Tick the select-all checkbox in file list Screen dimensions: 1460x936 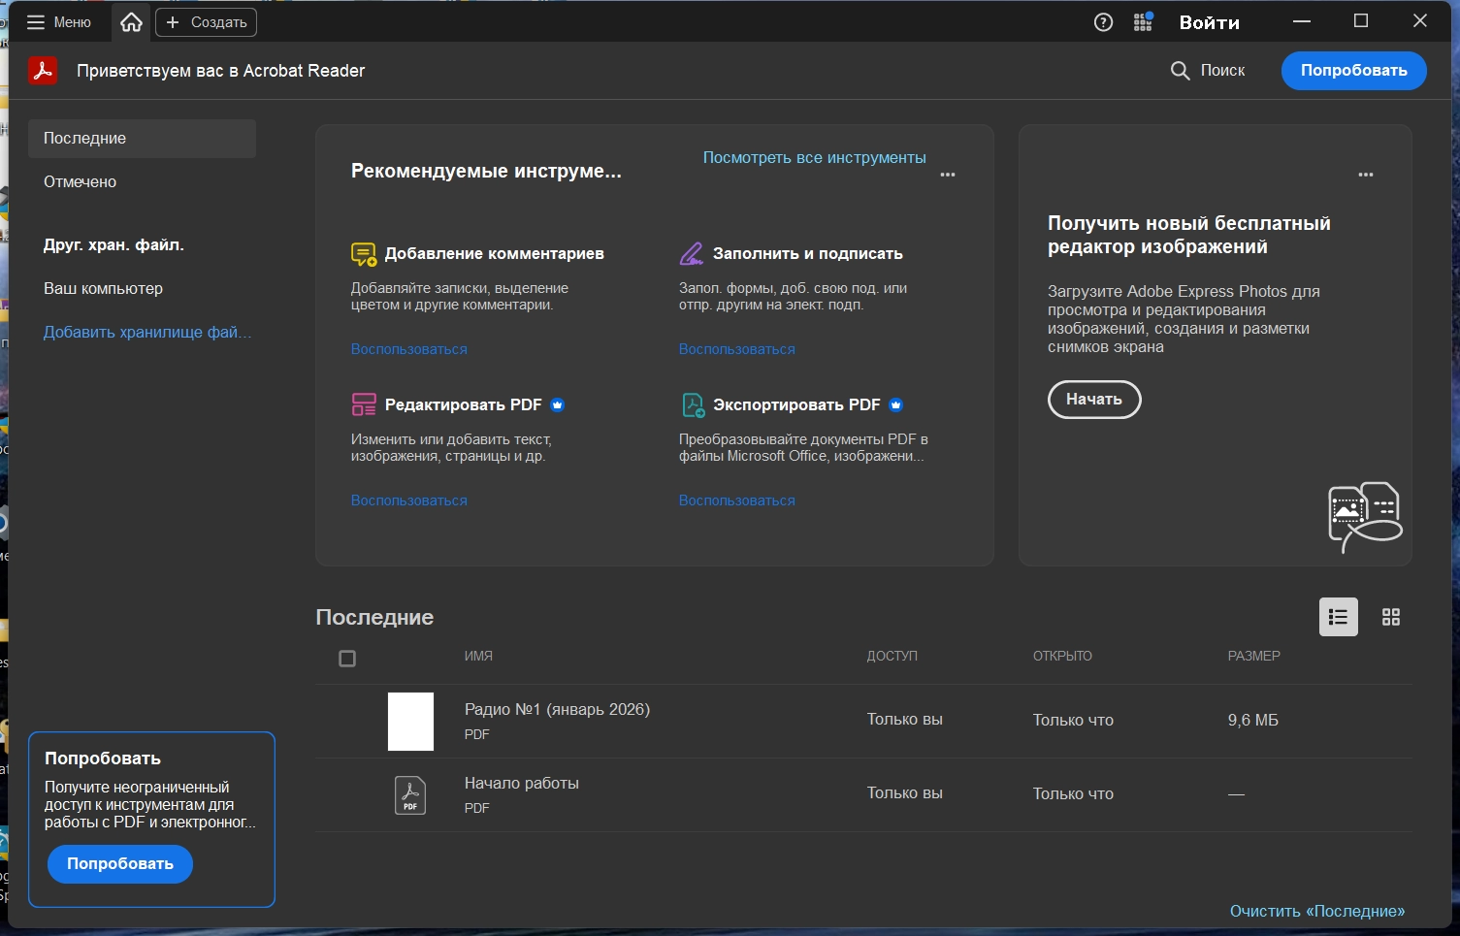(347, 659)
